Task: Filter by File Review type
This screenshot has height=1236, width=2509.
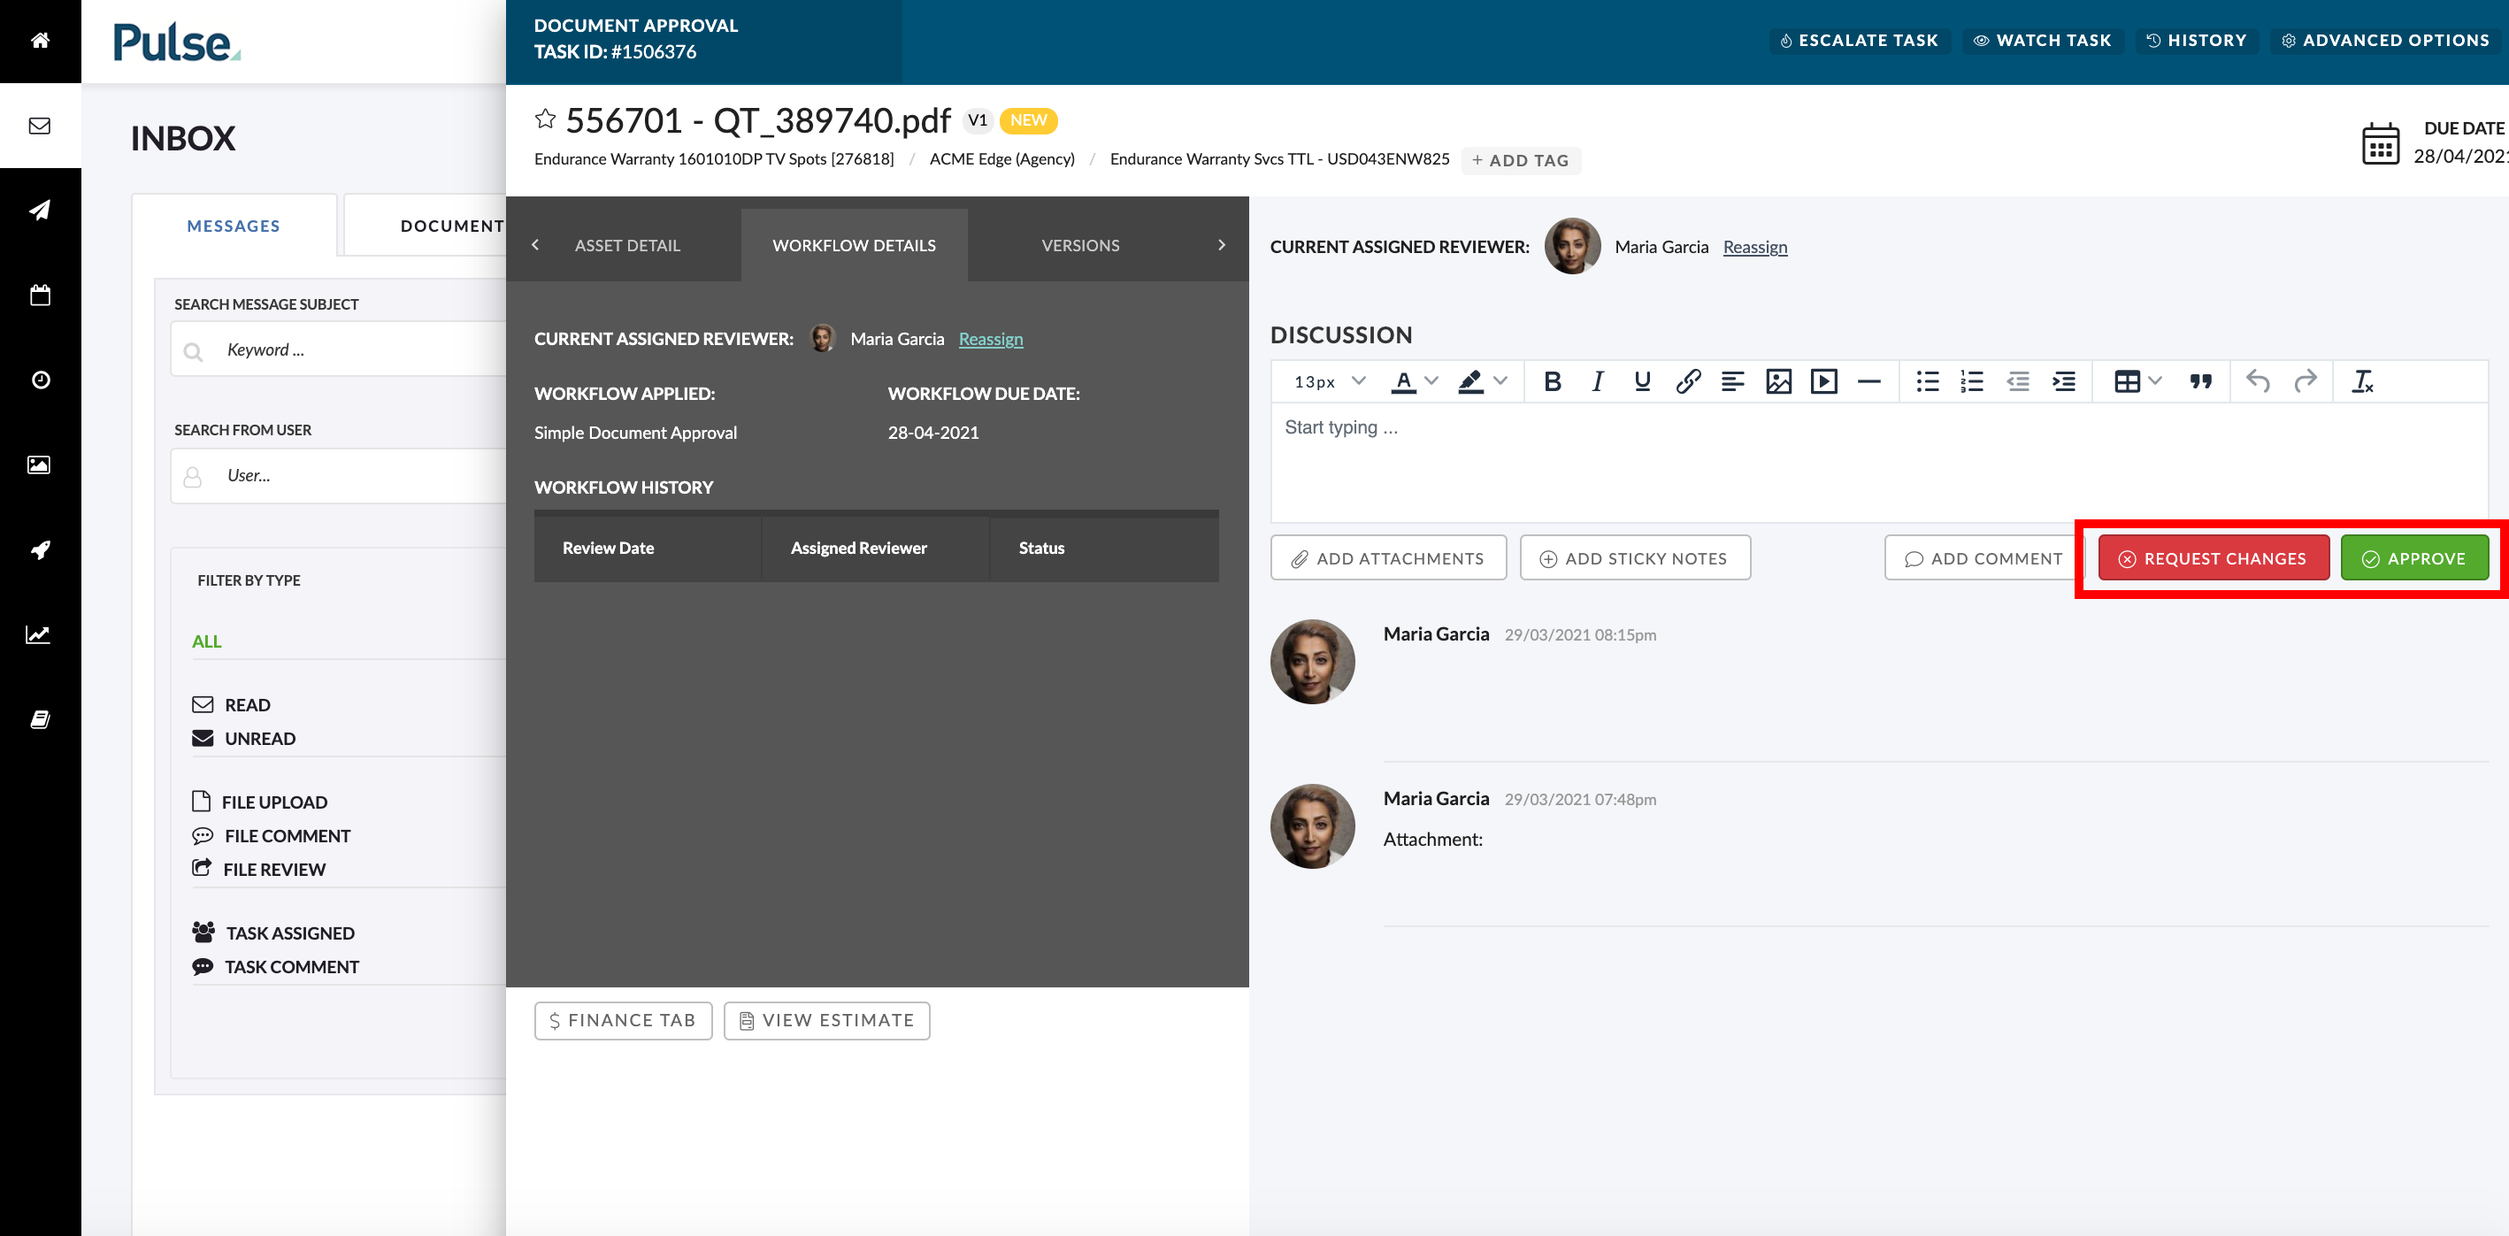Action: pos(258,870)
